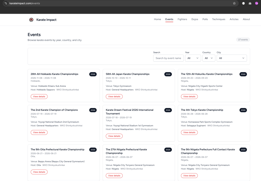Expand the City filter dropdown
Viewport: 261px width, 181px height.
pos(232,58)
